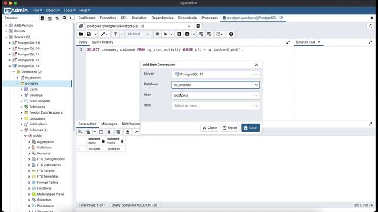
Task: Click the Add row icon in Data output
Action: tap(80, 132)
